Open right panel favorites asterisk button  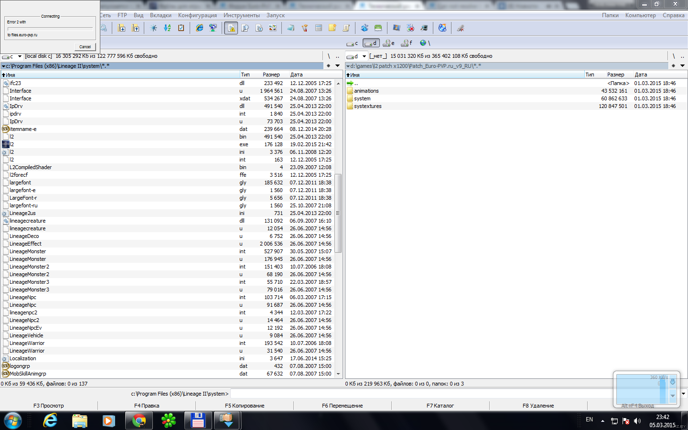click(673, 66)
